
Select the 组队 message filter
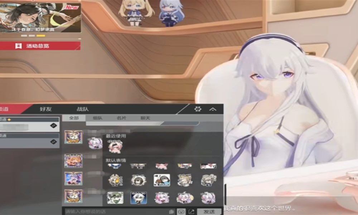(x=98, y=118)
